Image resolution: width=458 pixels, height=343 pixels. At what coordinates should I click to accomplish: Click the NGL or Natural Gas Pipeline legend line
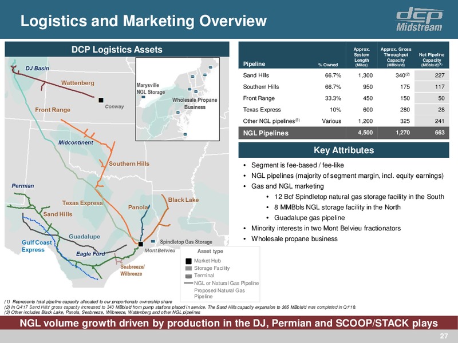pyautogui.click(x=189, y=283)
